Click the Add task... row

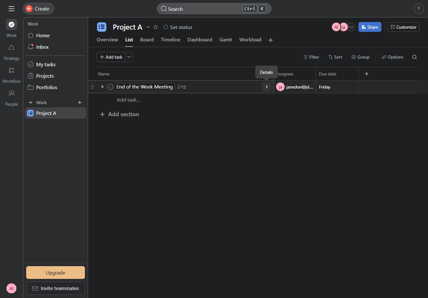pos(128,100)
